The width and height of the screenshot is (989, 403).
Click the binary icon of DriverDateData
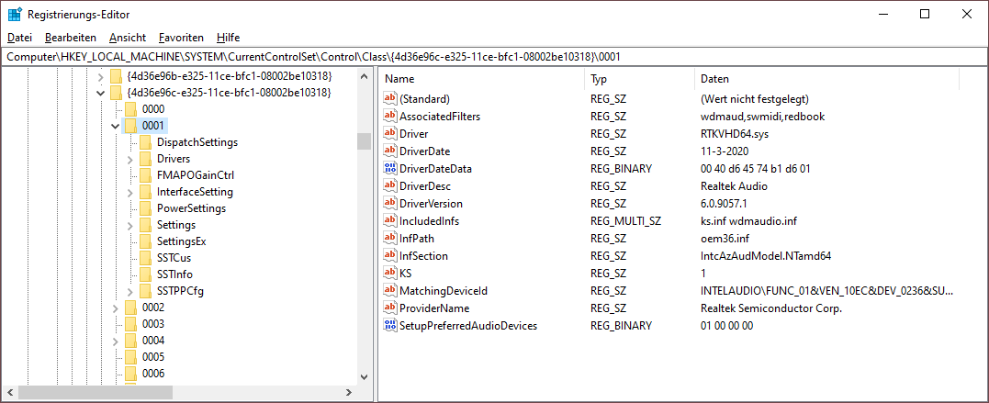390,168
